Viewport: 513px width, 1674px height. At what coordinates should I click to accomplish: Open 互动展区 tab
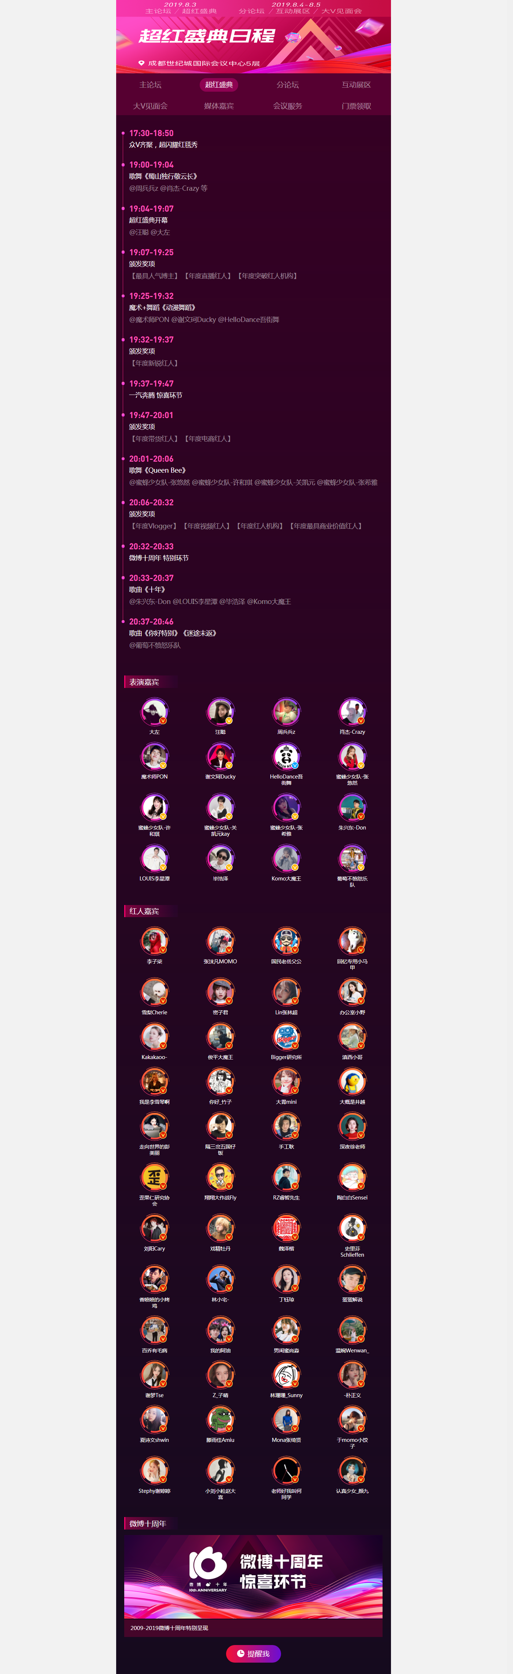357,85
